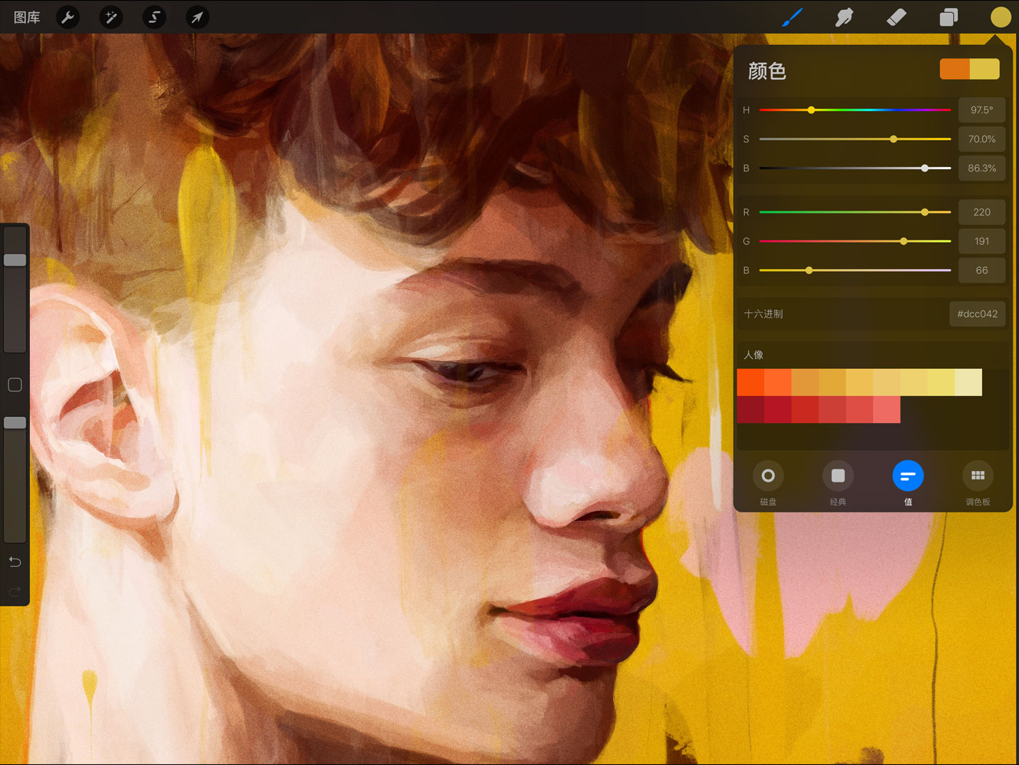This screenshot has width=1019, height=765.
Task: Select the 值 value tab
Action: click(908, 483)
